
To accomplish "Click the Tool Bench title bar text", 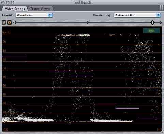I will tap(82, 2).
